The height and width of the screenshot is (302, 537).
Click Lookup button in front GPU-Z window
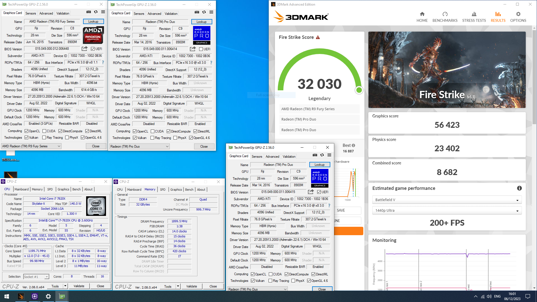point(319,165)
